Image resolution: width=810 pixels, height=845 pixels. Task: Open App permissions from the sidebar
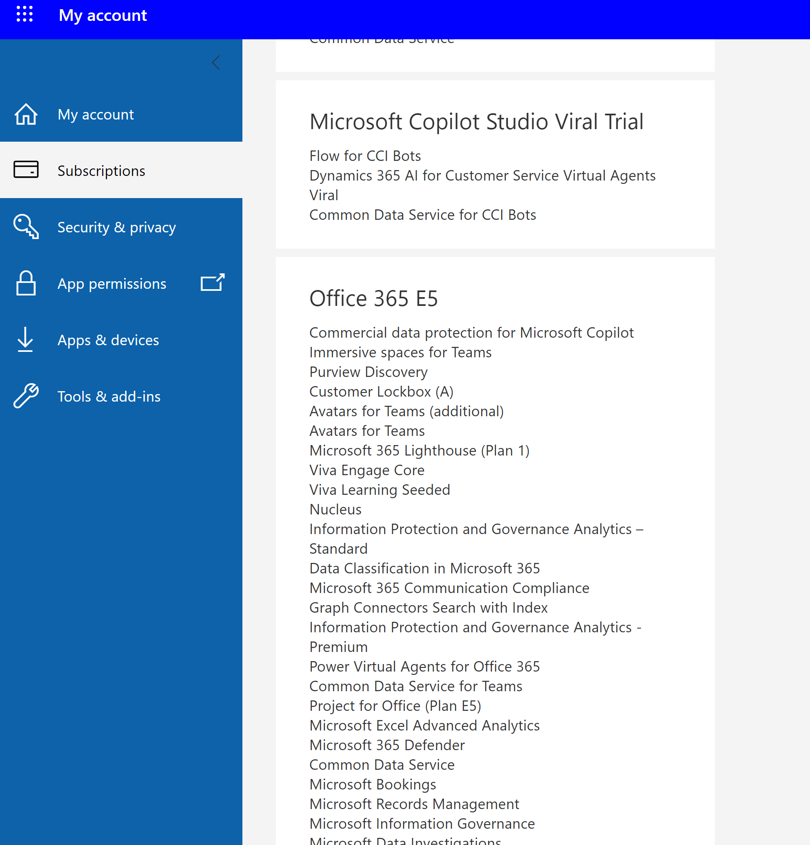click(x=121, y=283)
